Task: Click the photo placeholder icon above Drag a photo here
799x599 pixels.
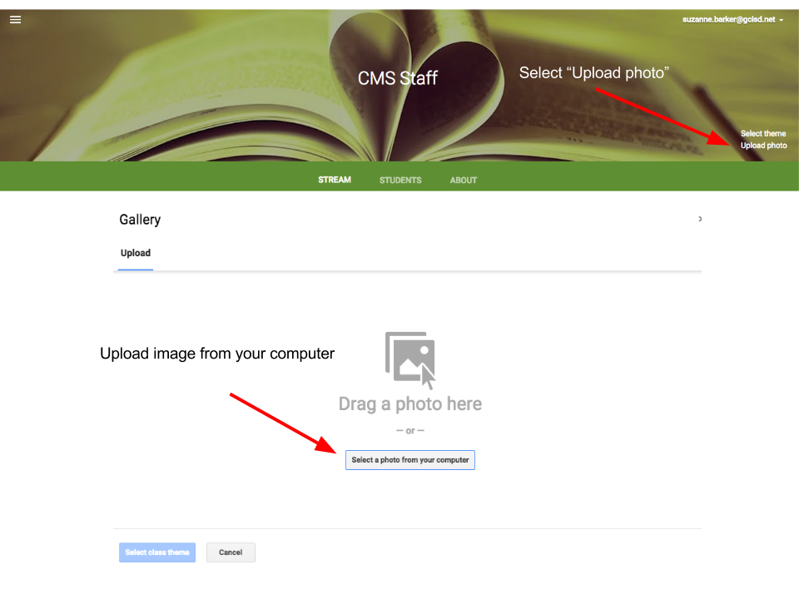Action: [409, 356]
